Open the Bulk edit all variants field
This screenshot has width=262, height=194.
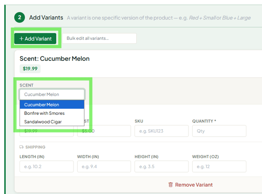pos(99,38)
